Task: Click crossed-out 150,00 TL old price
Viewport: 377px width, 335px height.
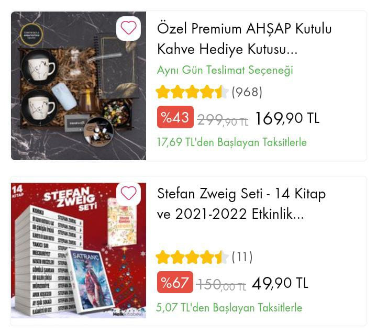Action: pyautogui.click(x=221, y=285)
